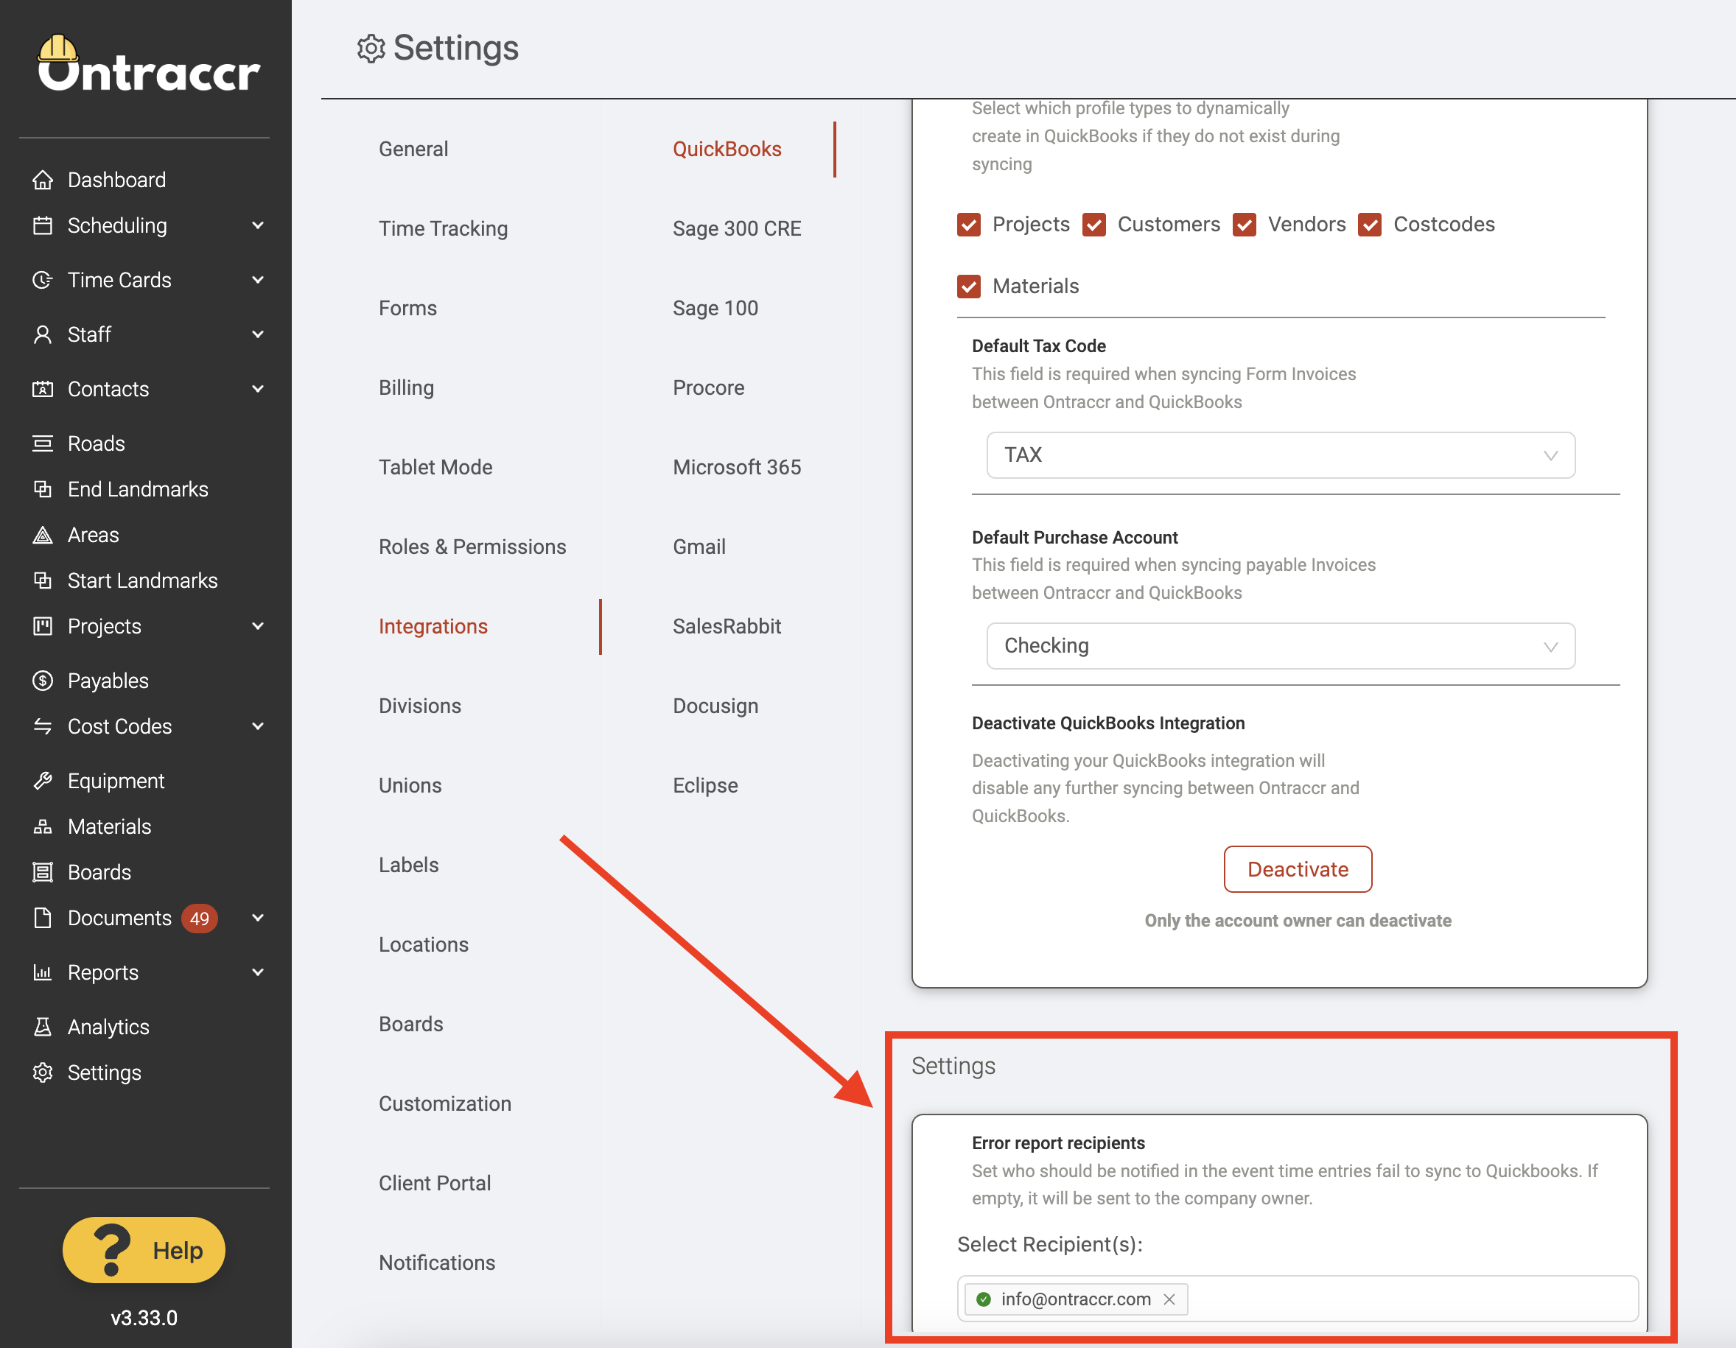Click the Boards sidebar icon

[x=43, y=872]
